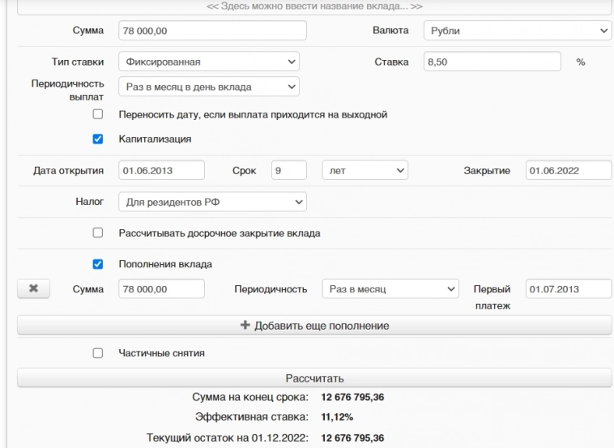Click the Дата открытия date field
614x448 pixels.
pos(161,170)
